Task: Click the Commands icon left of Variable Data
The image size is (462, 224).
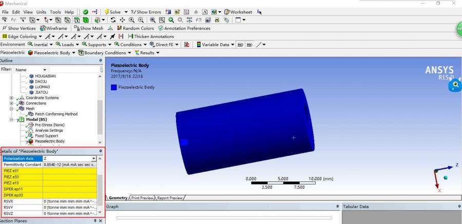Action: click(x=186, y=45)
